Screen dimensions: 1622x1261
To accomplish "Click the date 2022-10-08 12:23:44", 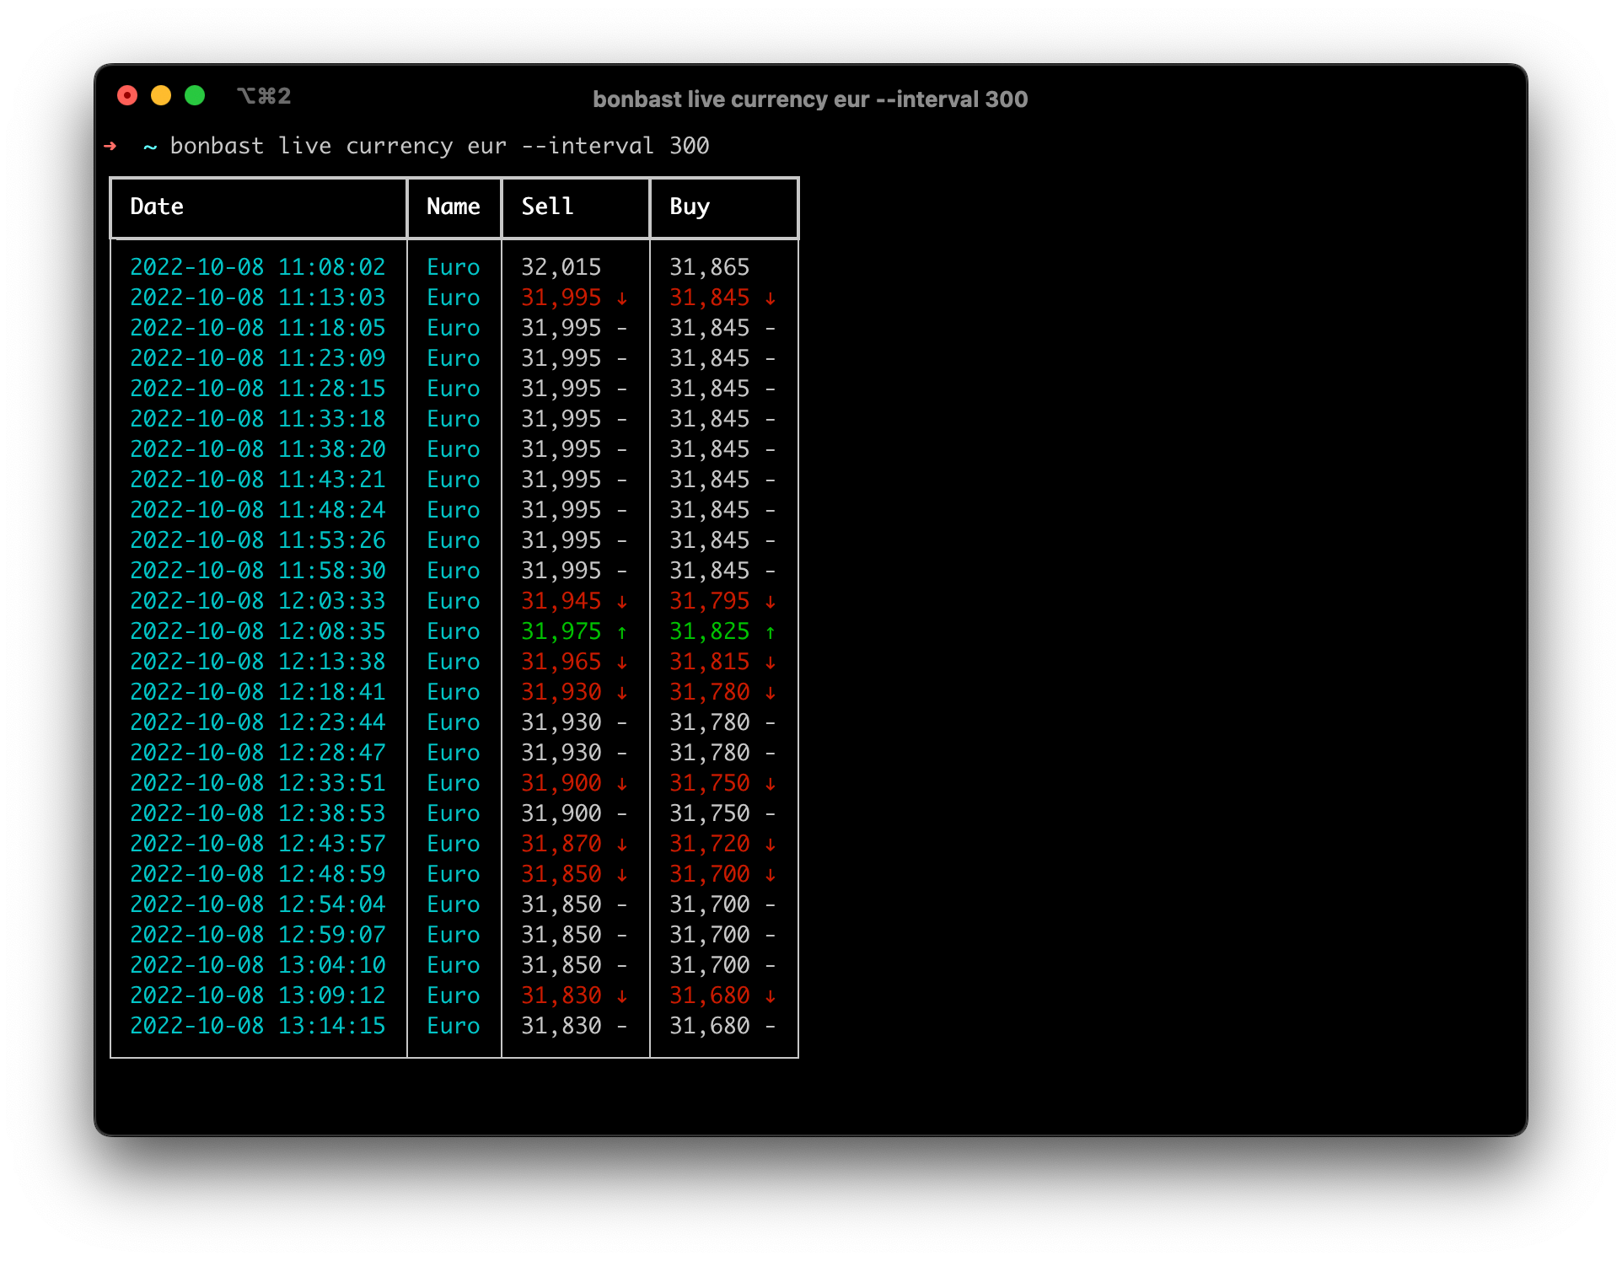I will (x=258, y=722).
